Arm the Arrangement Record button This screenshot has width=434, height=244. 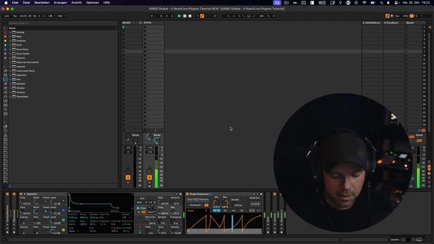[x=190, y=16]
